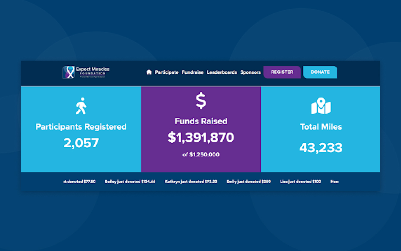Viewport: 401px width, 251px height.
Task: Click Kathryn's donation in the ticker
Action: 191,181
